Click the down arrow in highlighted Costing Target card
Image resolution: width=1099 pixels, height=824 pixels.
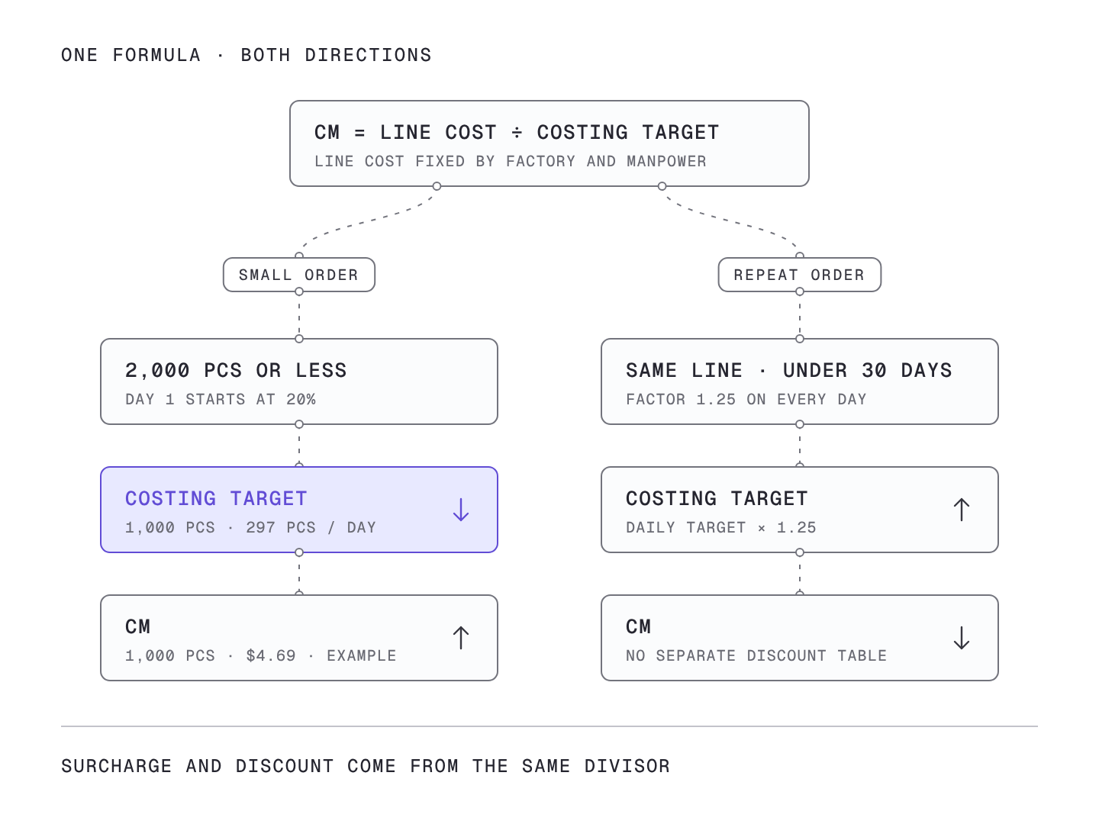point(461,510)
